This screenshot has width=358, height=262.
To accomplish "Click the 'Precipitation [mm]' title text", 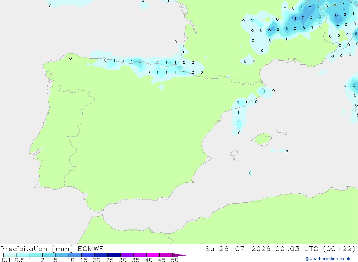I will pyautogui.click(x=37, y=249).
